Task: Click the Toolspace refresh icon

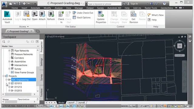Action: tap(9, 42)
